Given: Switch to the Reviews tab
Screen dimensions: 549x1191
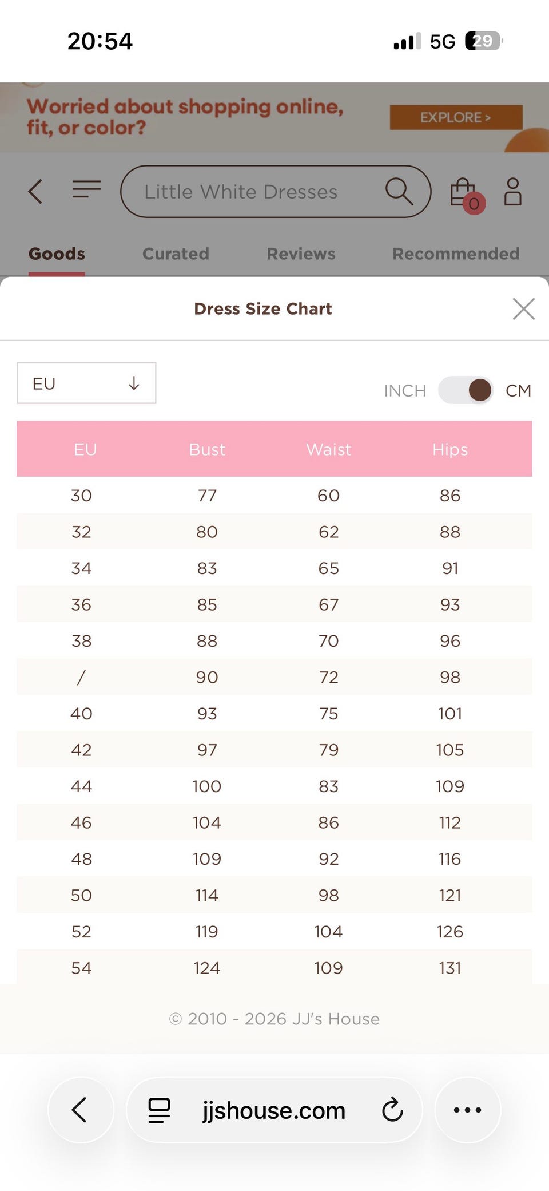Looking at the screenshot, I should coord(301,254).
